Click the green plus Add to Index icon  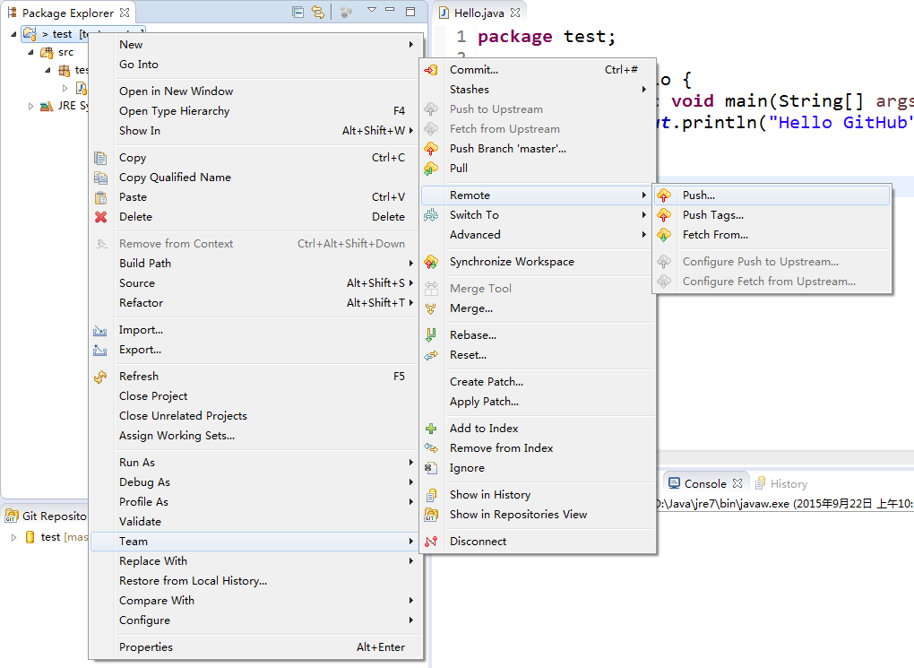[431, 429]
